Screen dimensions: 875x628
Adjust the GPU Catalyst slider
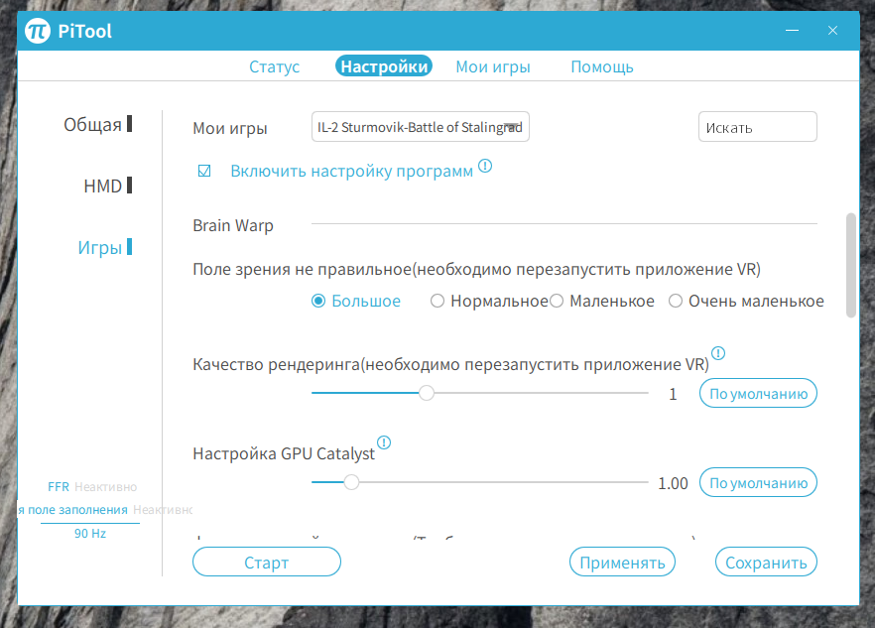351,482
